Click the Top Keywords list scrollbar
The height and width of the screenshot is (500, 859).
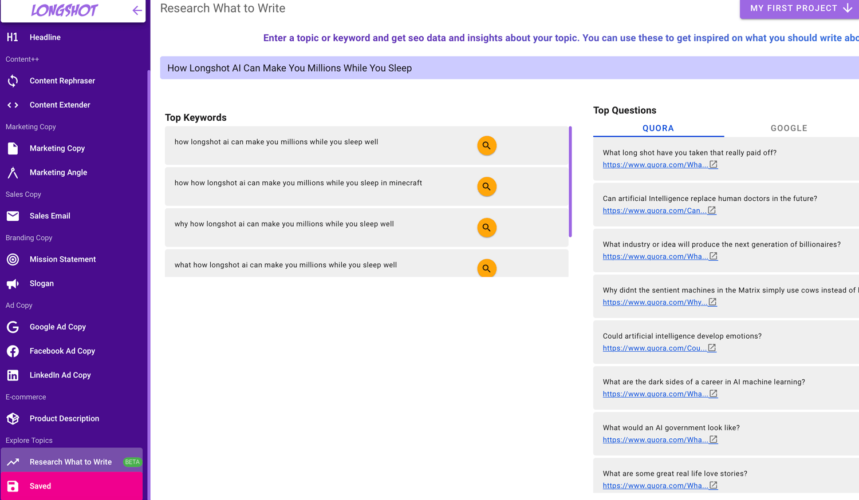tap(570, 181)
